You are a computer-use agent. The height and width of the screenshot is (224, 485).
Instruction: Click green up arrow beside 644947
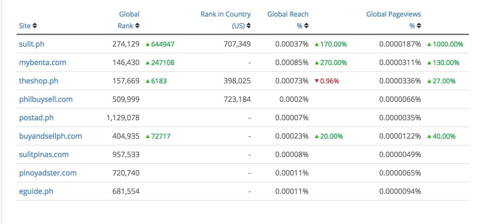click(x=148, y=44)
